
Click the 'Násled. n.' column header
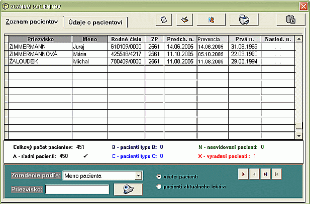278,39
